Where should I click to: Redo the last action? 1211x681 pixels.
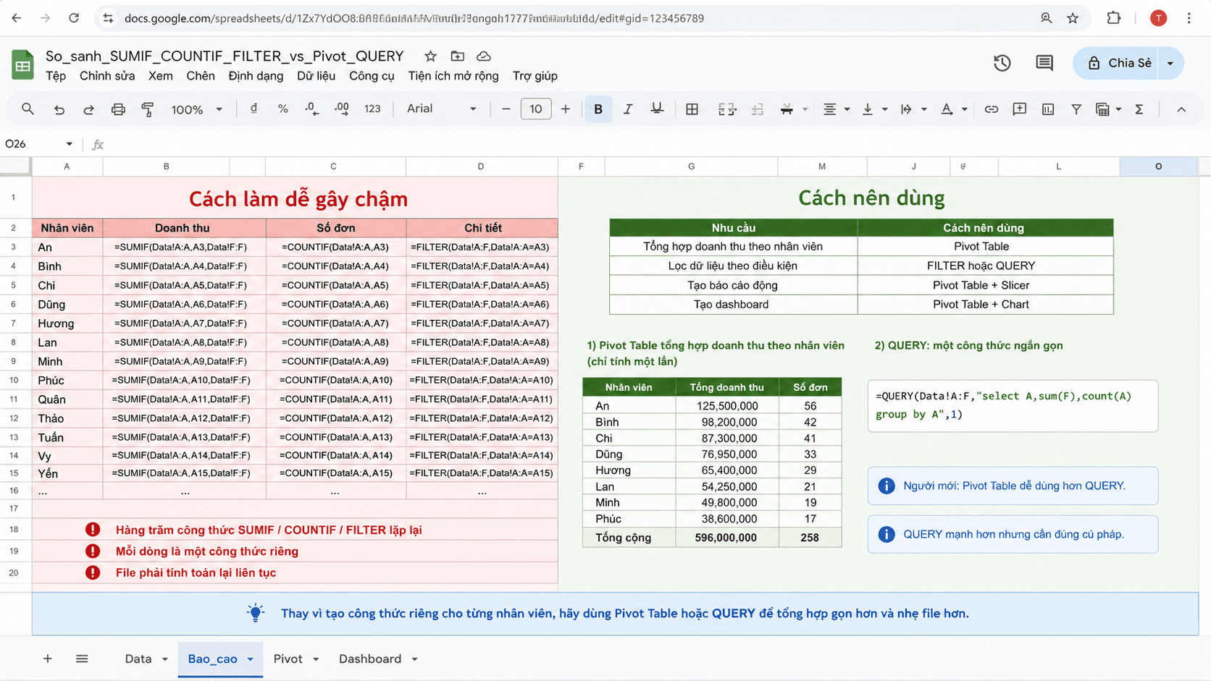[x=88, y=109]
